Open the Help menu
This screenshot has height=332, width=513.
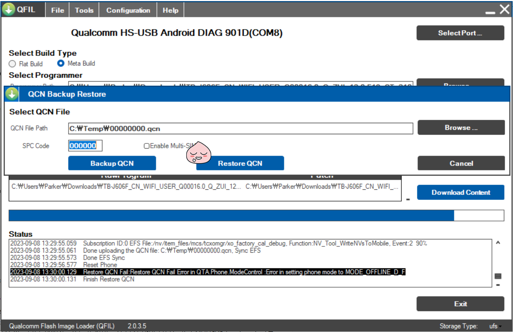(x=170, y=10)
